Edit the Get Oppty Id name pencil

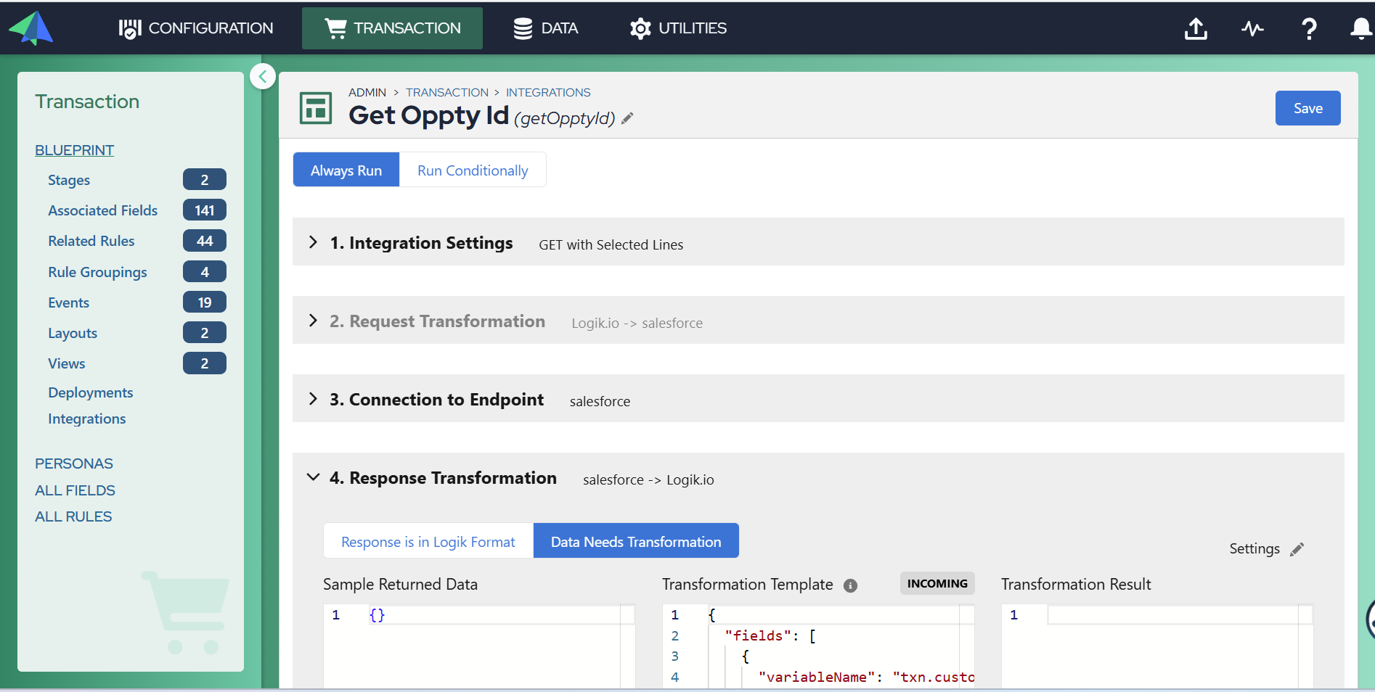pos(628,118)
